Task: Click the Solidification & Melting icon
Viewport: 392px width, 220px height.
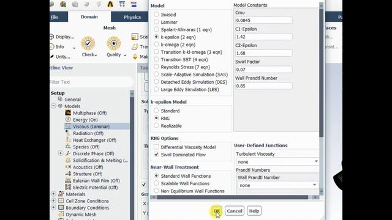Action: click(68, 160)
